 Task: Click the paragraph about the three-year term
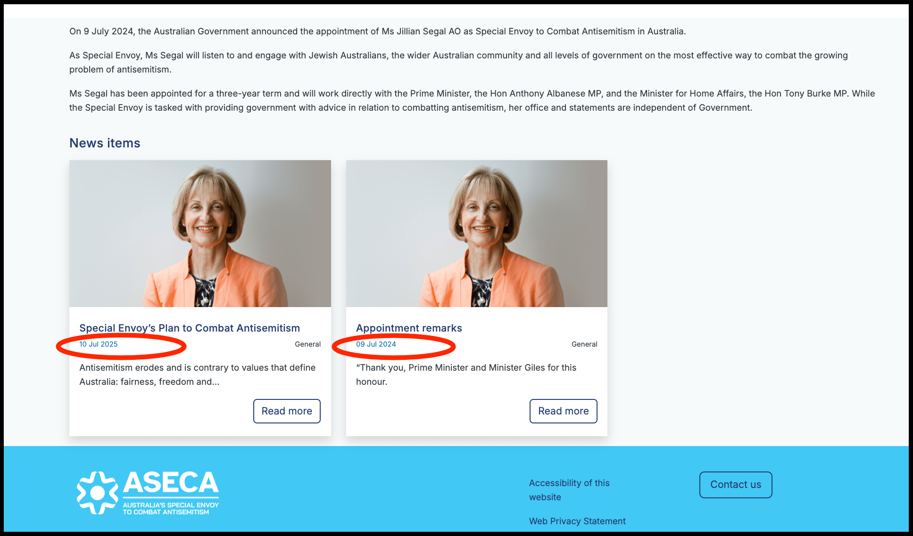click(472, 100)
